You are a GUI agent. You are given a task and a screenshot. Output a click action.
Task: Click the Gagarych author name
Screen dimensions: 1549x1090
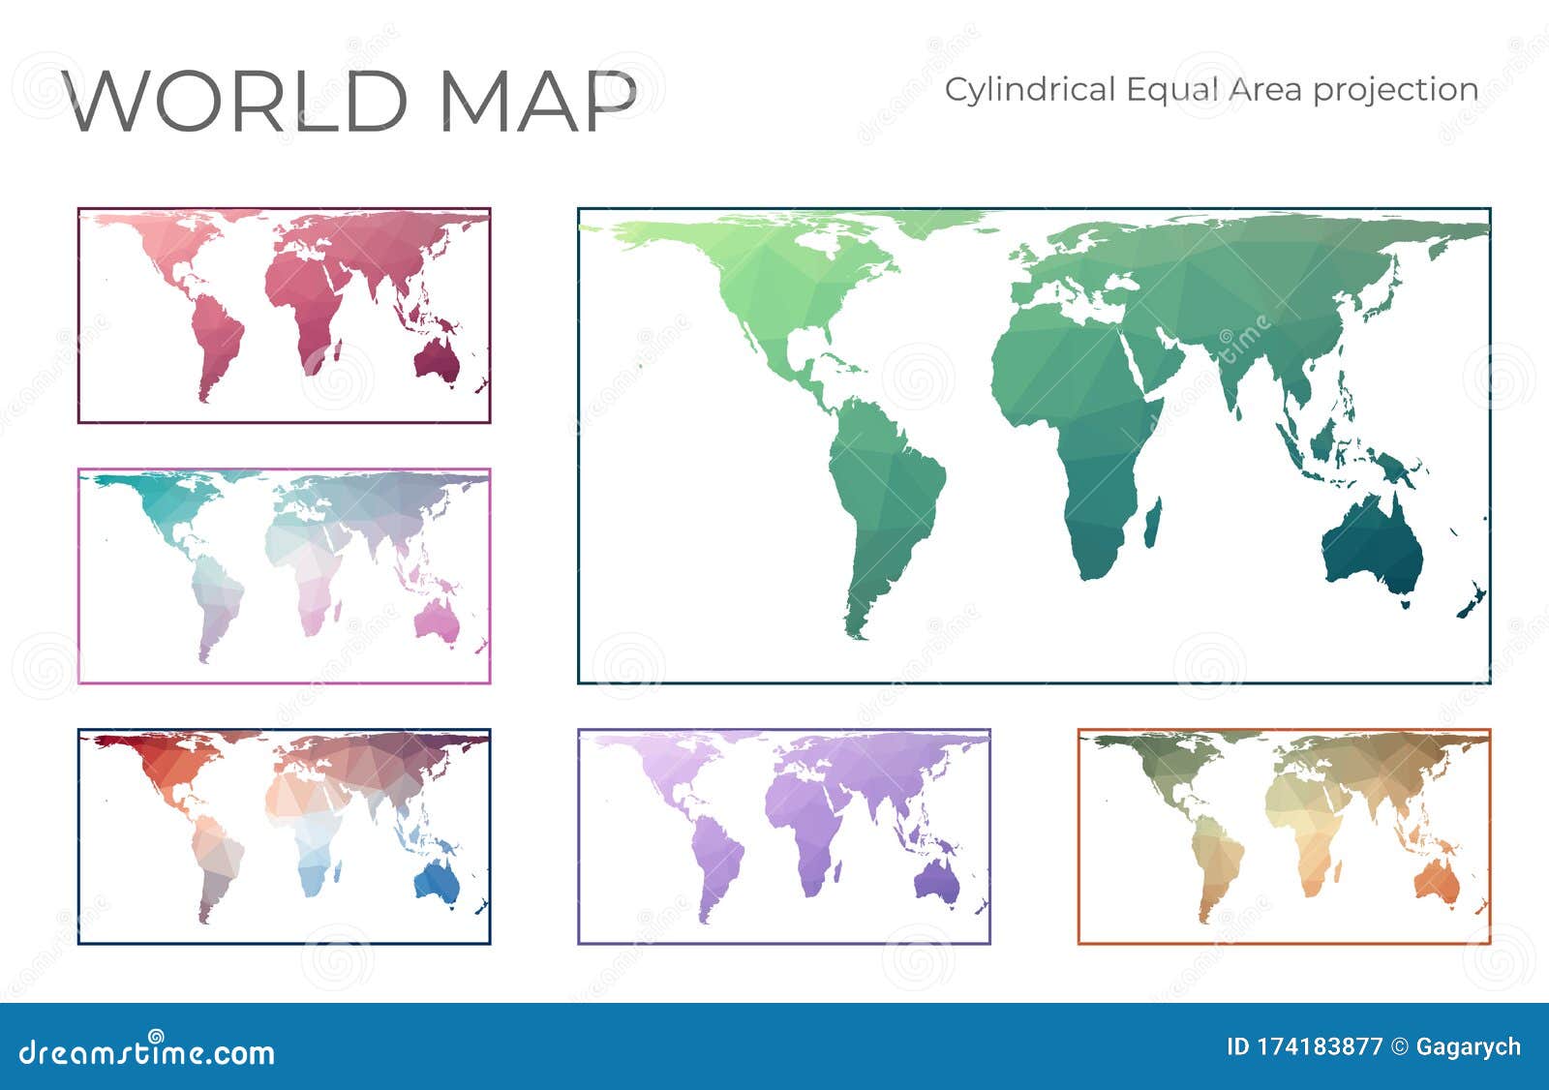[x=1472, y=1045]
